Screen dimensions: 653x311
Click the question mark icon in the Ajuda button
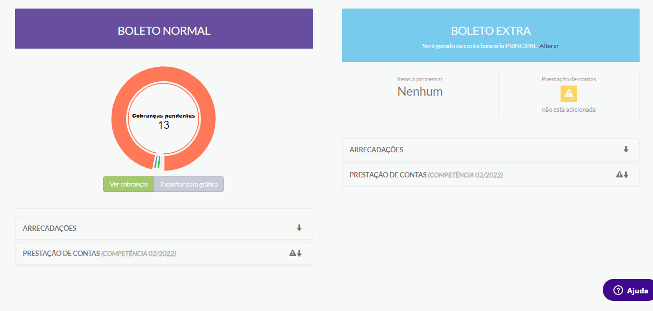coord(618,291)
